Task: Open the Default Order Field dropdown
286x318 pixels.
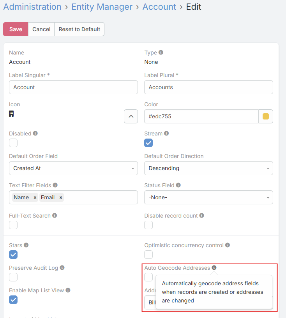Action: tap(73, 168)
